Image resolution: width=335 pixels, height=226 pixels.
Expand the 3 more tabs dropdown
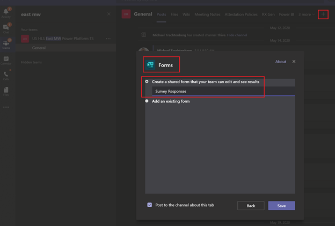point(307,14)
